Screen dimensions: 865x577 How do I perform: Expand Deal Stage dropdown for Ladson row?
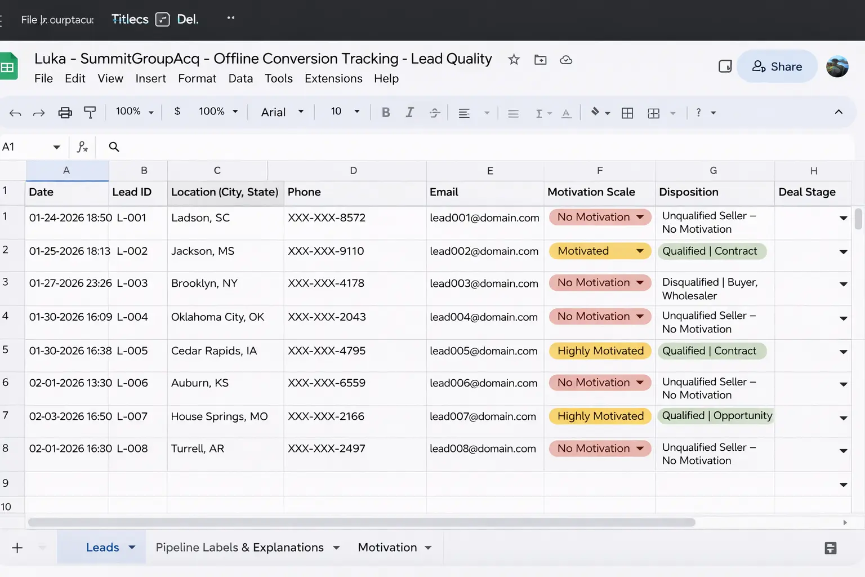pos(843,218)
